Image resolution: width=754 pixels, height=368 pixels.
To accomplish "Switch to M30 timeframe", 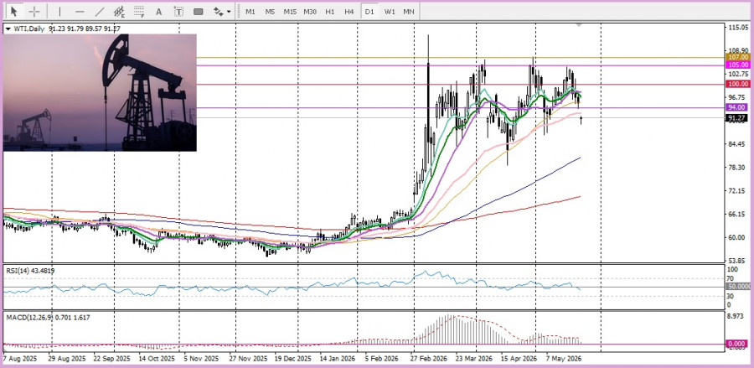I will [x=310, y=11].
